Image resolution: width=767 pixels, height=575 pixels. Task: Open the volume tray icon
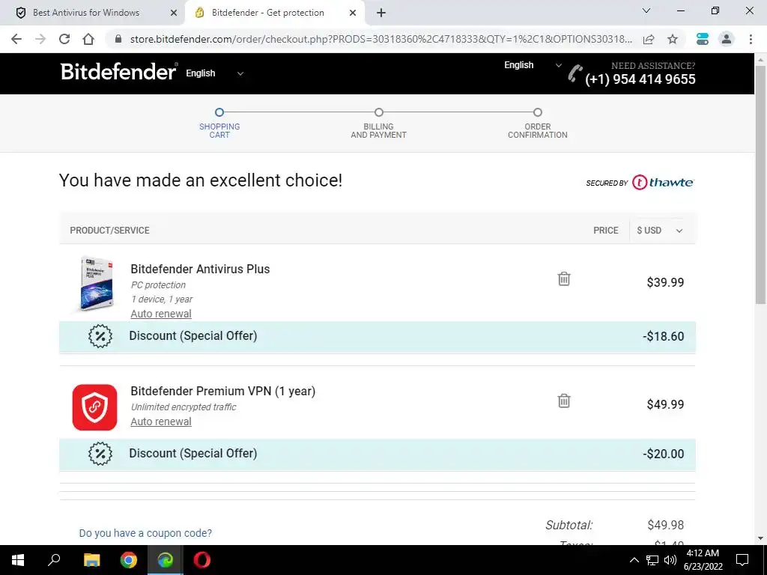(670, 560)
